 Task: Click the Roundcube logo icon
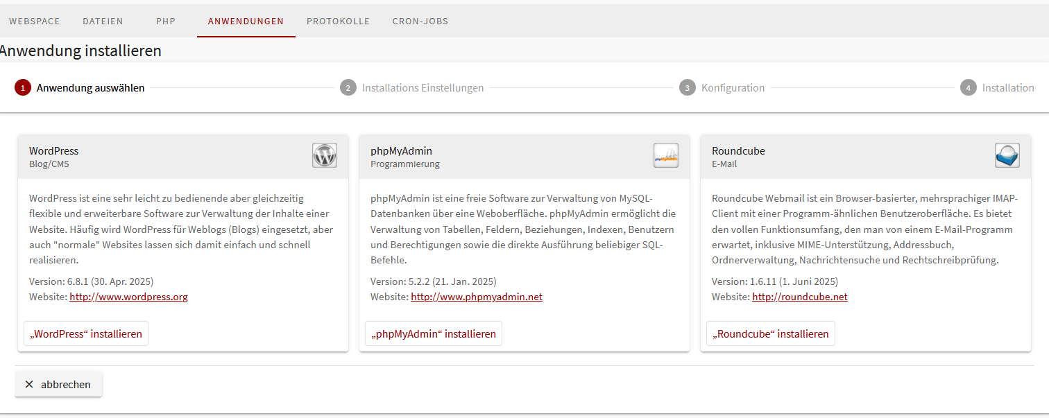click(1007, 155)
